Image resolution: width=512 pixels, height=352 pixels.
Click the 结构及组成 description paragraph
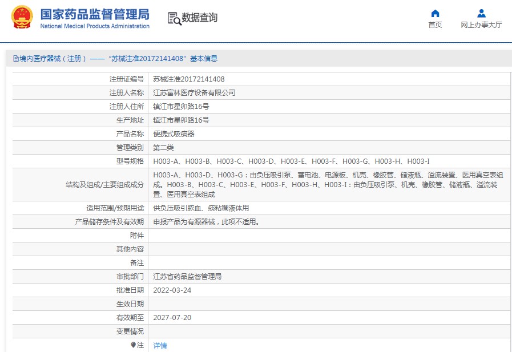point(328,185)
